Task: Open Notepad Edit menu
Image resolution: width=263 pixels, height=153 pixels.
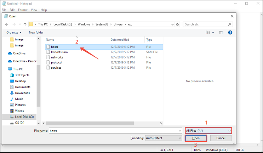Action: coord(12,10)
